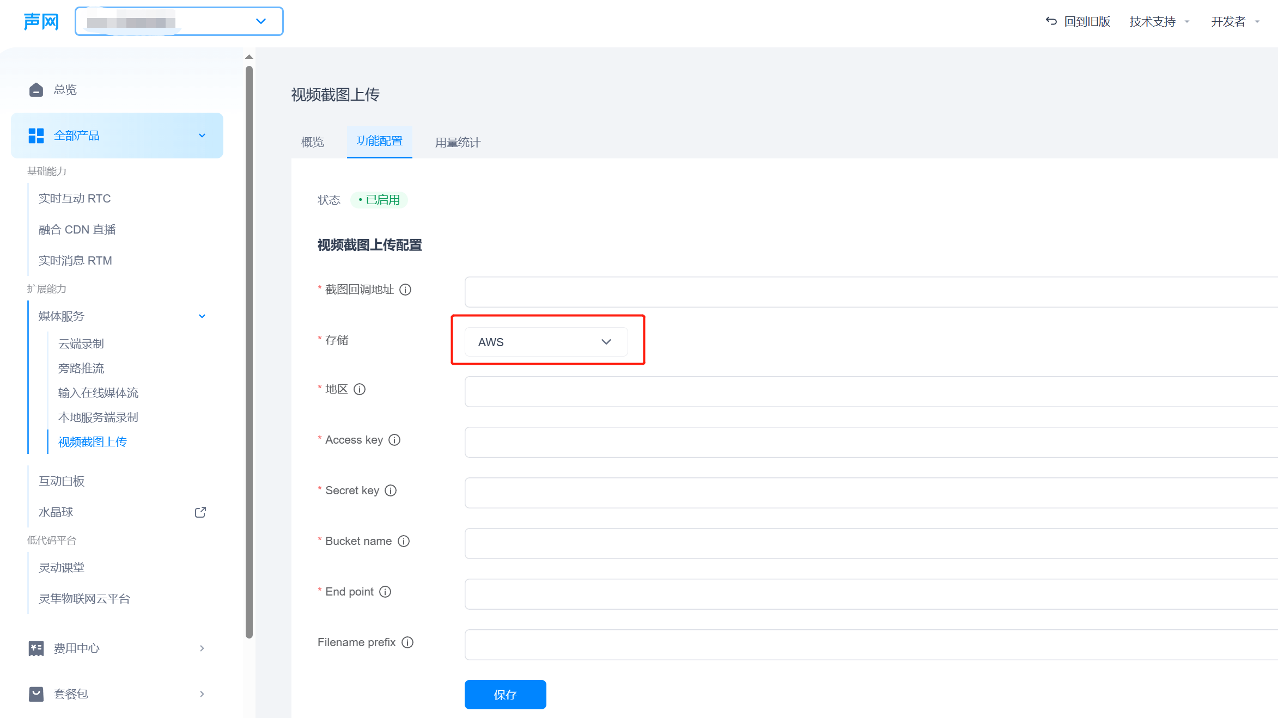Click the 总览 home icon
The height and width of the screenshot is (718, 1278).
pos(36,89)
